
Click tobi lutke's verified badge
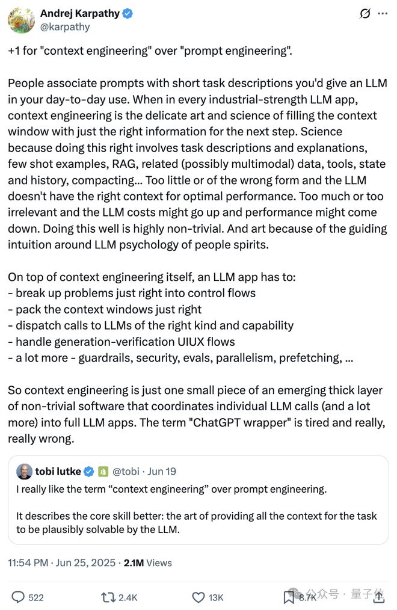[x=89, y=472]
